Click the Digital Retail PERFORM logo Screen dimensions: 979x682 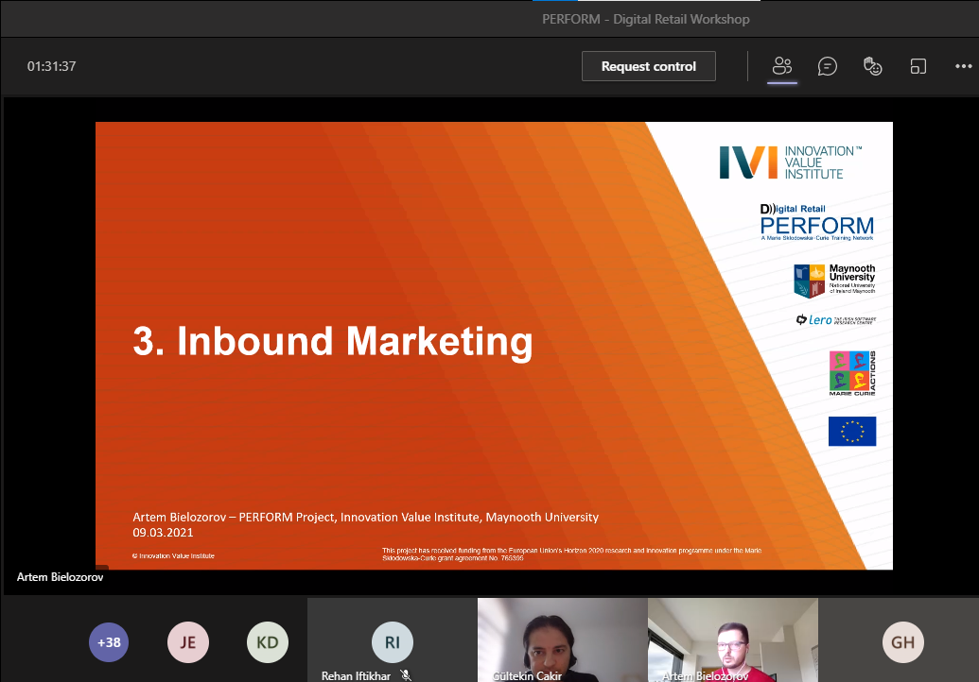[816, 222]
